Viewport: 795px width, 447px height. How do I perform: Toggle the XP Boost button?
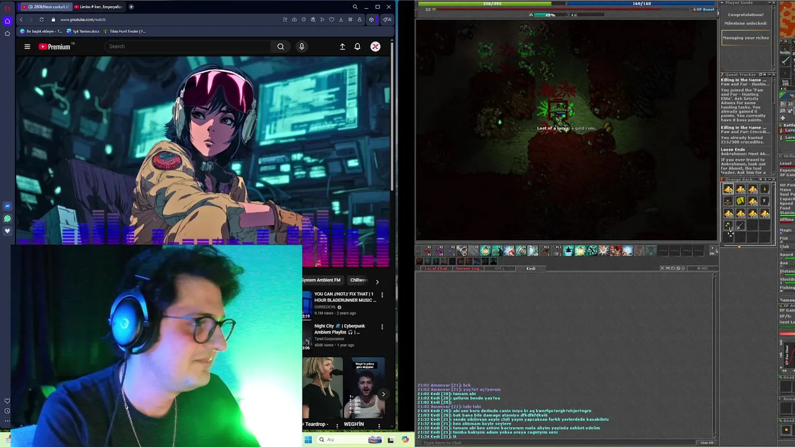pyautogui.click(x=704, y=9)
